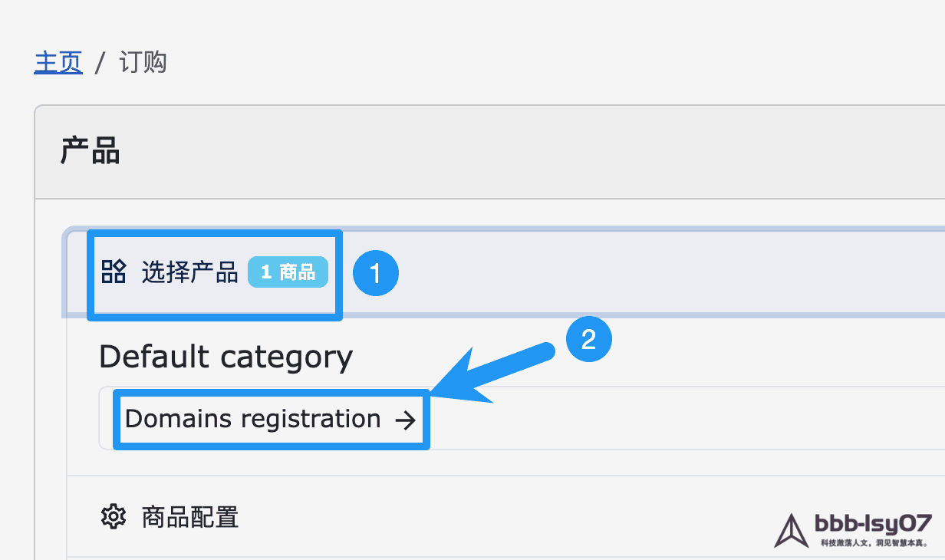This screenshot has width=945, height=560.
Task: Click the tagline under the bbb-lsy07 logo
Action: point(874,543)
